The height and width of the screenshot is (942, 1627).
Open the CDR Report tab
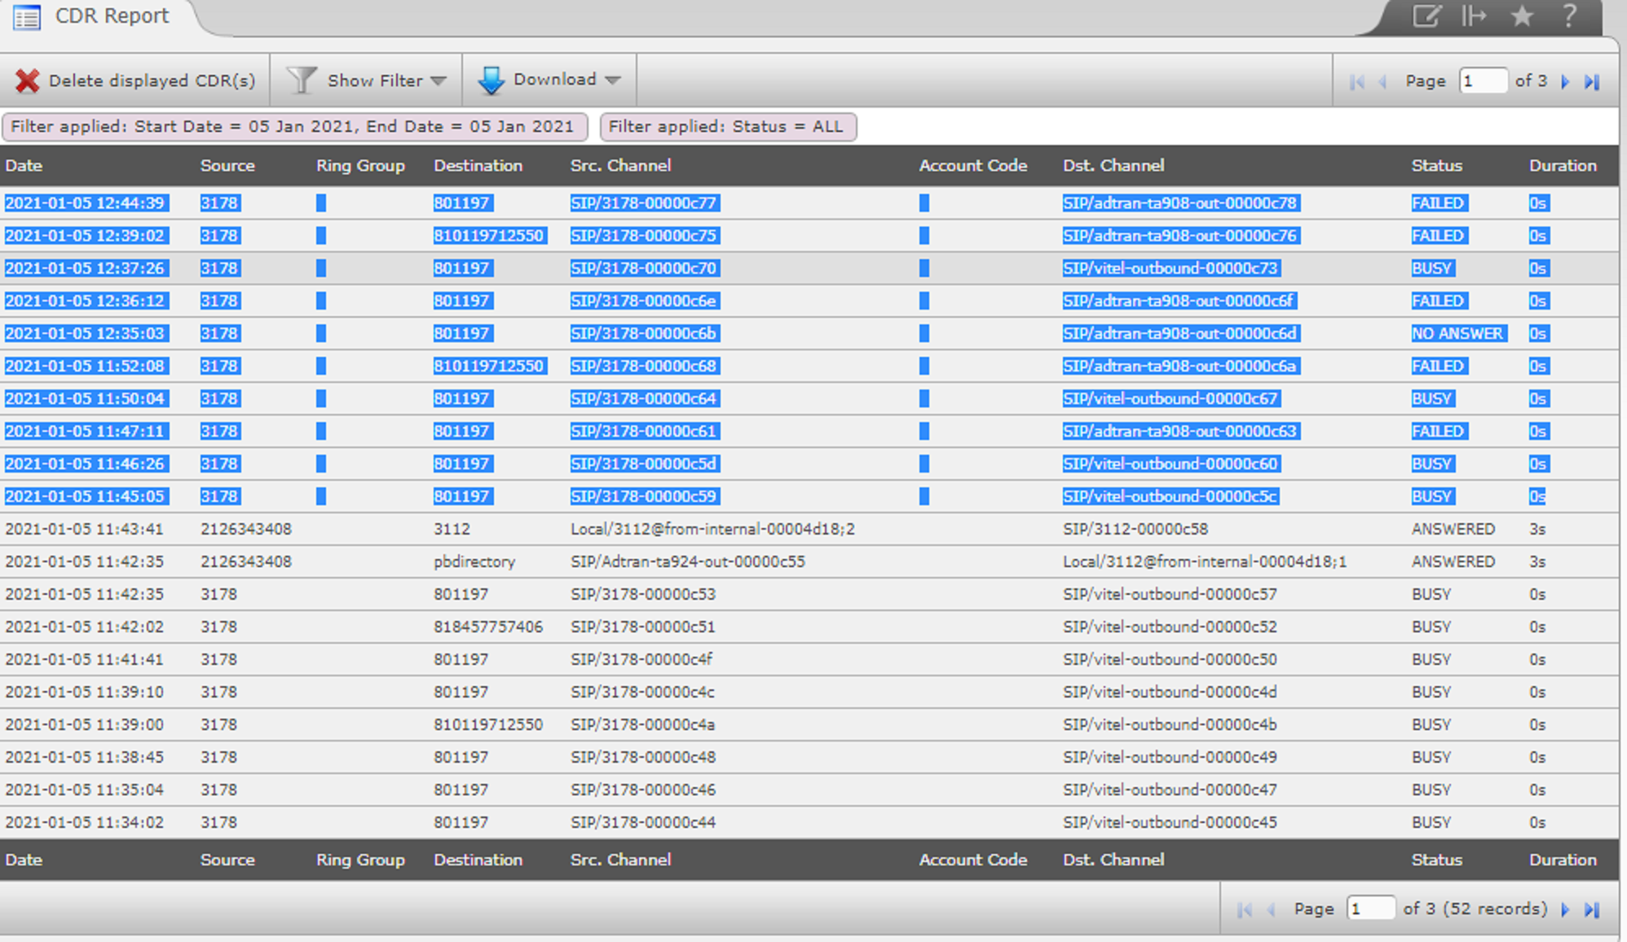(112, 16)
